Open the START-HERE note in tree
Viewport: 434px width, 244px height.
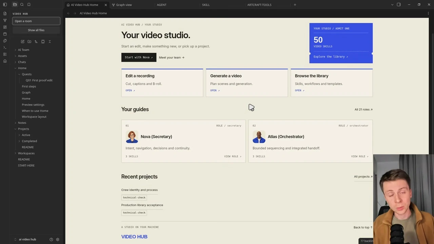pos(26,165)
